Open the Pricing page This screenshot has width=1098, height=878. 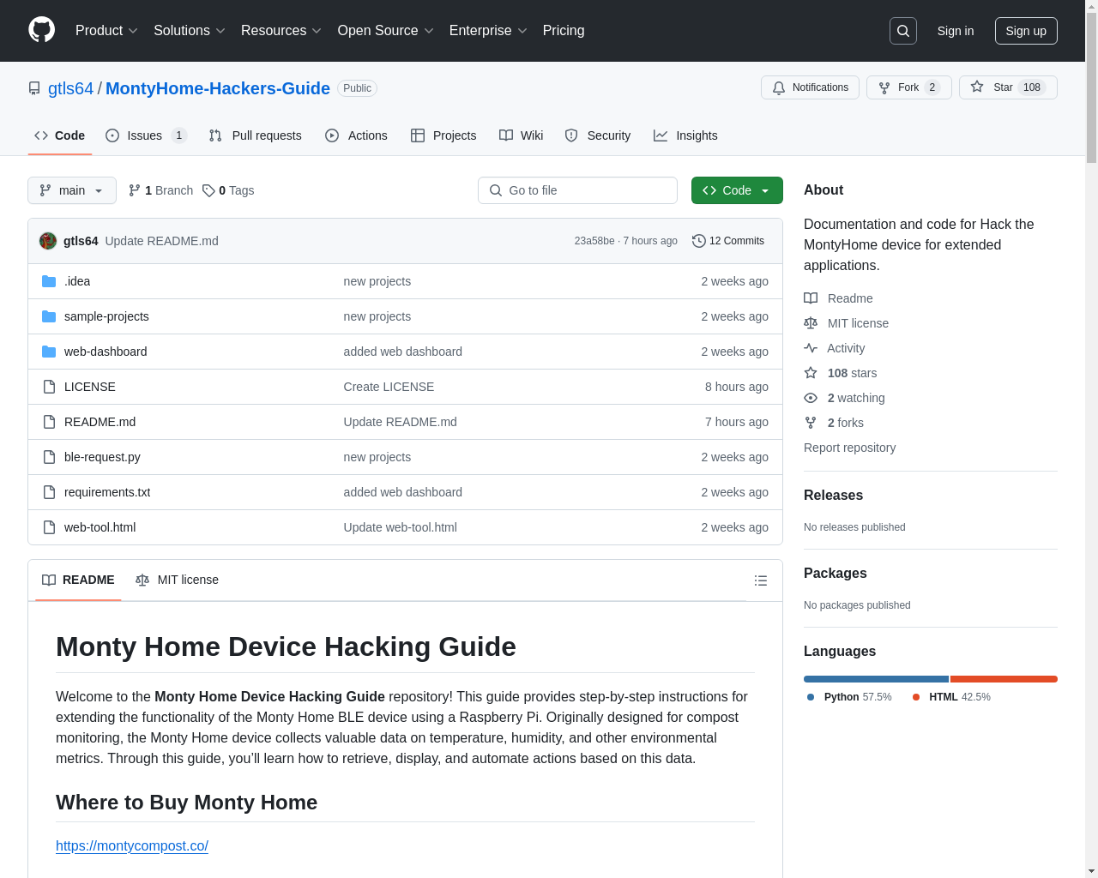click(564, 31)
